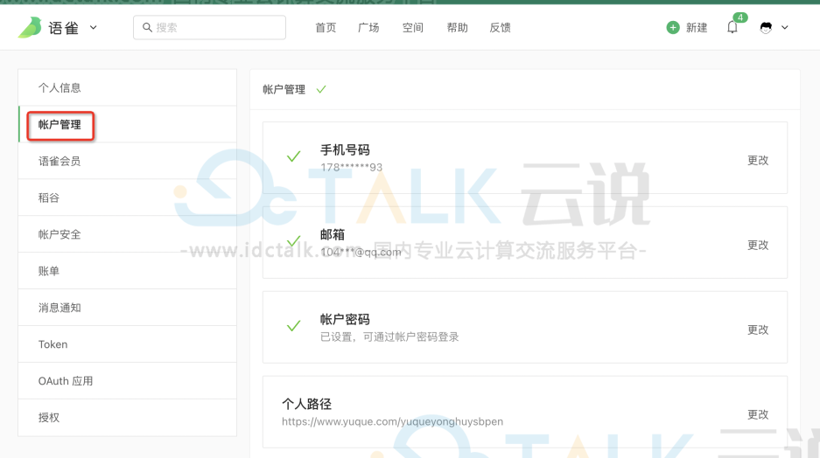Click the green plus 新建 icon

tap(673, 28)
